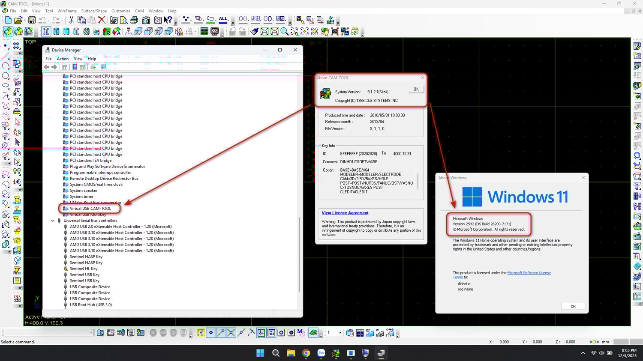Screen dimensions: 643x361
Task: Open File Explorer from the taskbar
Action: [291, 353]
